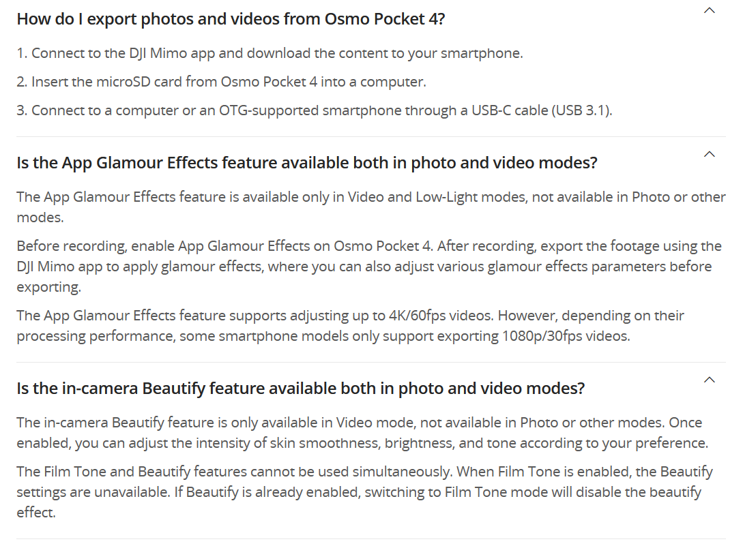
Task: Click the 'Is the App Glamour Effects feature' heading
Action: point(306,163)
